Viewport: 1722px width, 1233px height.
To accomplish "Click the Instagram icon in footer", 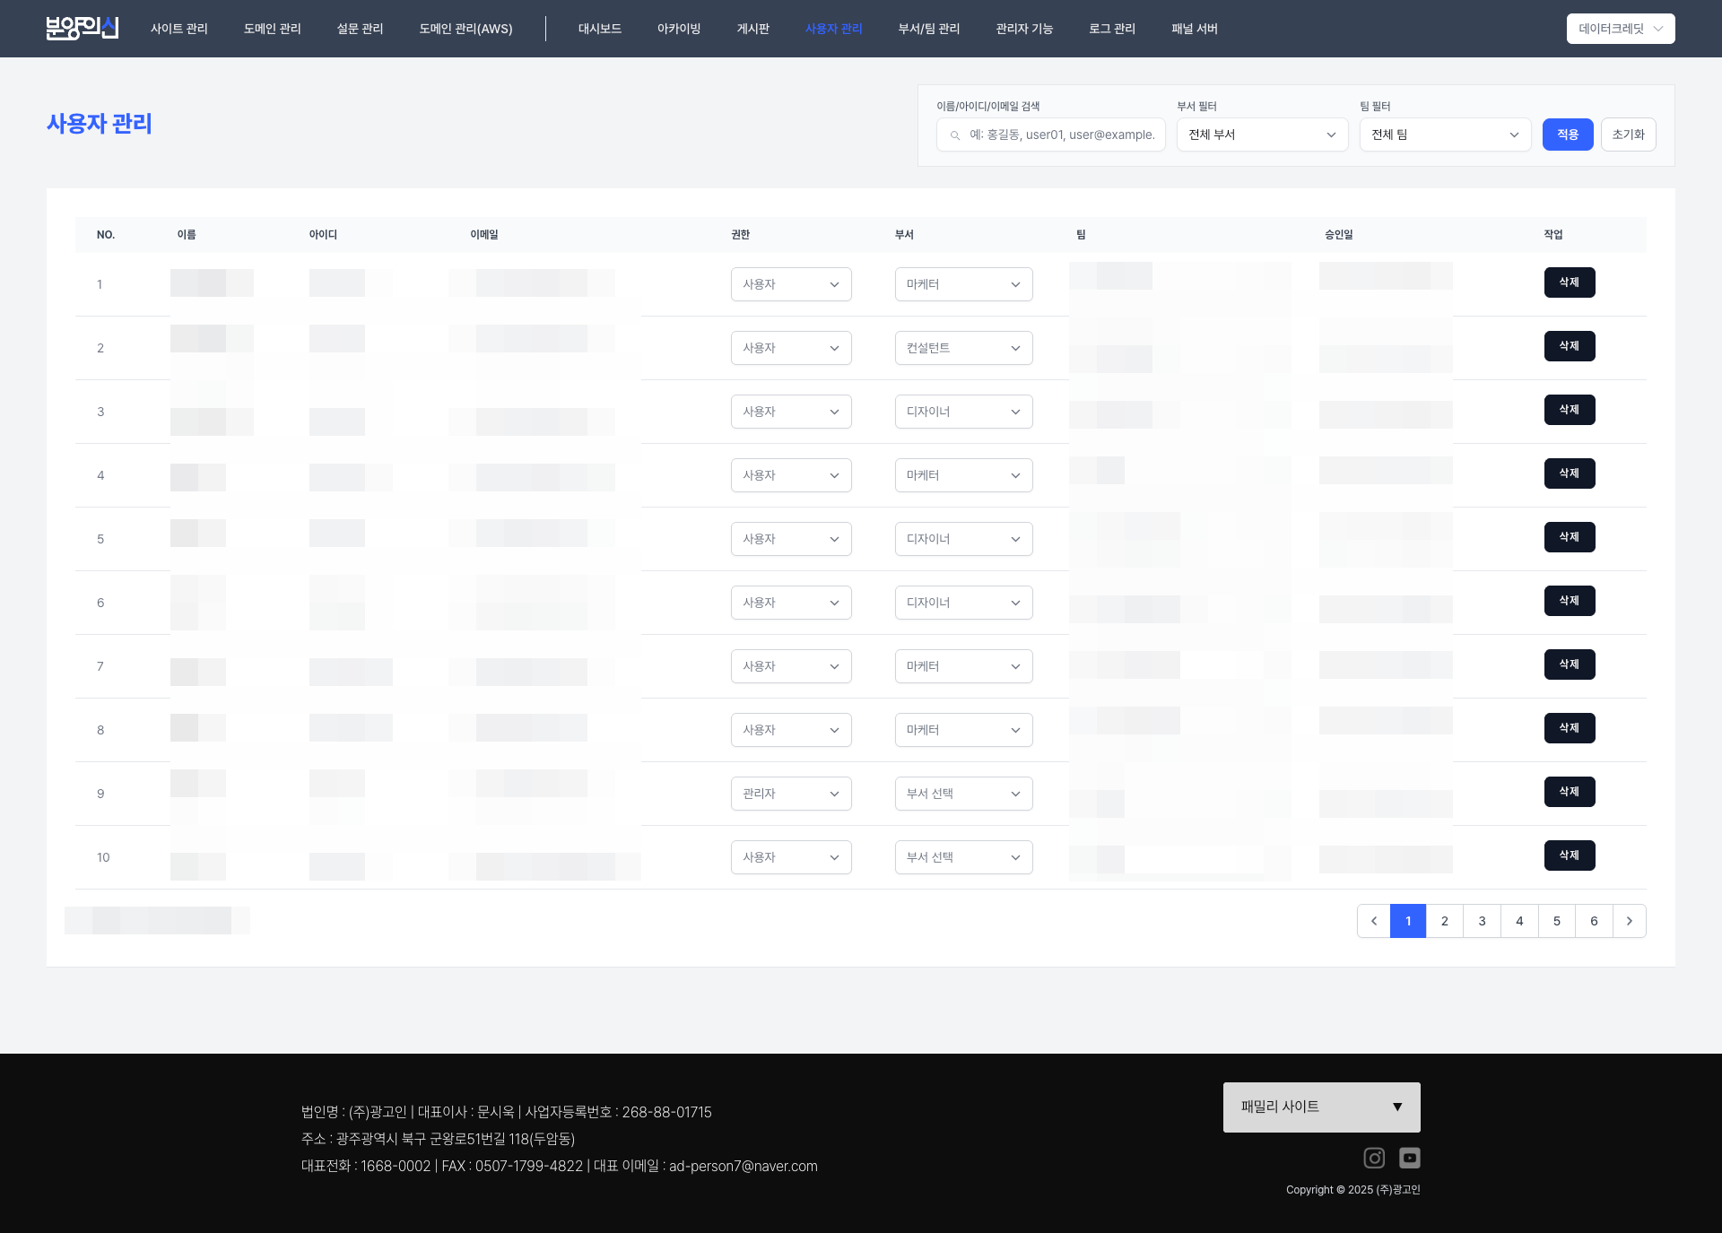I will [1374, 1158].
